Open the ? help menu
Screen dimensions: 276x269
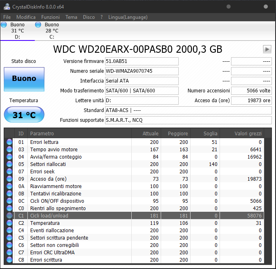pyautogui.click(x=101, y=17)
